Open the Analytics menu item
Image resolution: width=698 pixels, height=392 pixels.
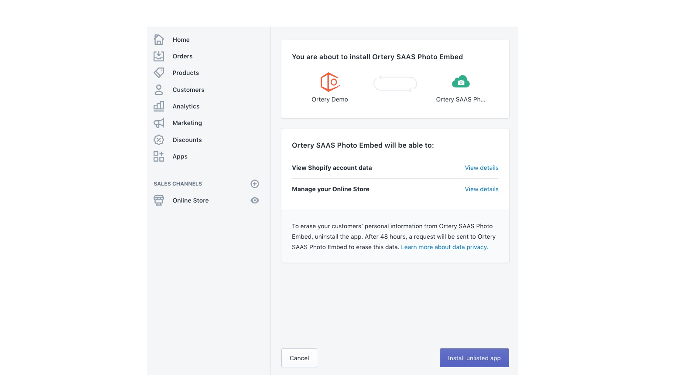(x=186, y=106)
